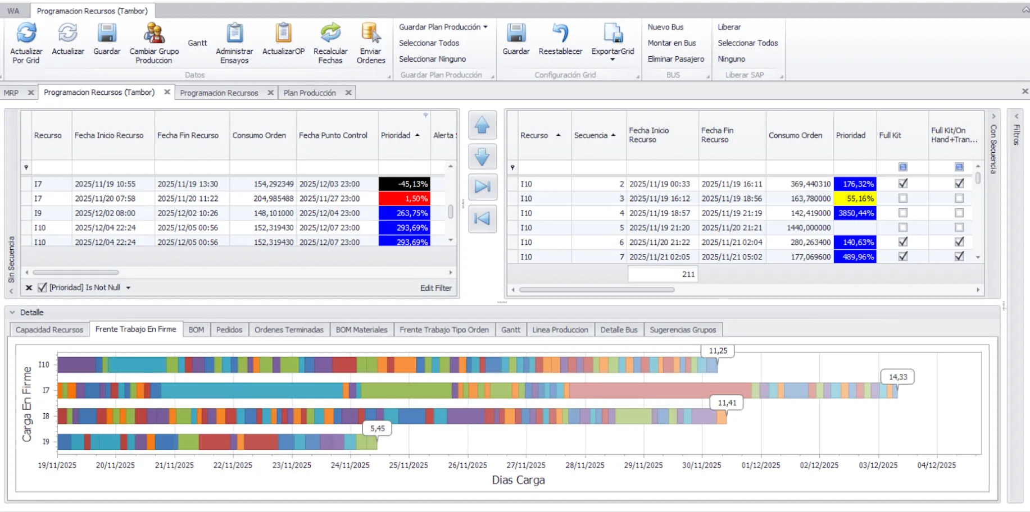Screen dimensions: 1030x512
Task: Click the ActualizarOP clipboard icon
Action: pyautogui.click(x=283, y=34)
